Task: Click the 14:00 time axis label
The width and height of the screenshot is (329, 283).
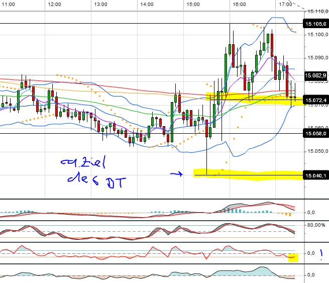Action: click(x=147, y=4)
